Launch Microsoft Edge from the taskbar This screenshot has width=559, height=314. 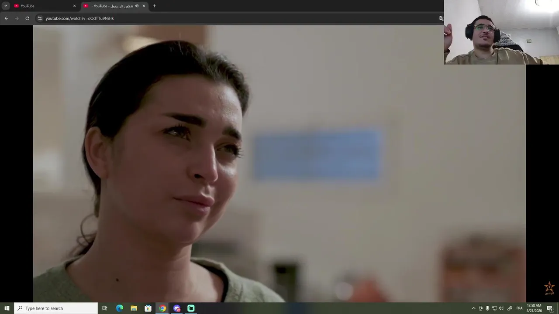pyautogui.click(x=119, y=308)
